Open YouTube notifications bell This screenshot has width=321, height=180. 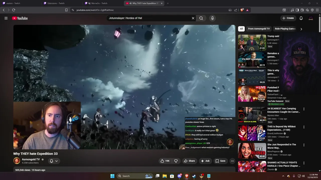301,18
